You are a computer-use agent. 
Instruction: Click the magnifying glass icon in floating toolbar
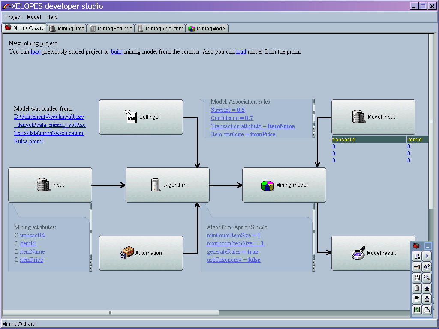(427, 278)
